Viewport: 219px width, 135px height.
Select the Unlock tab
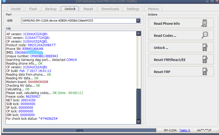point(70,9)
